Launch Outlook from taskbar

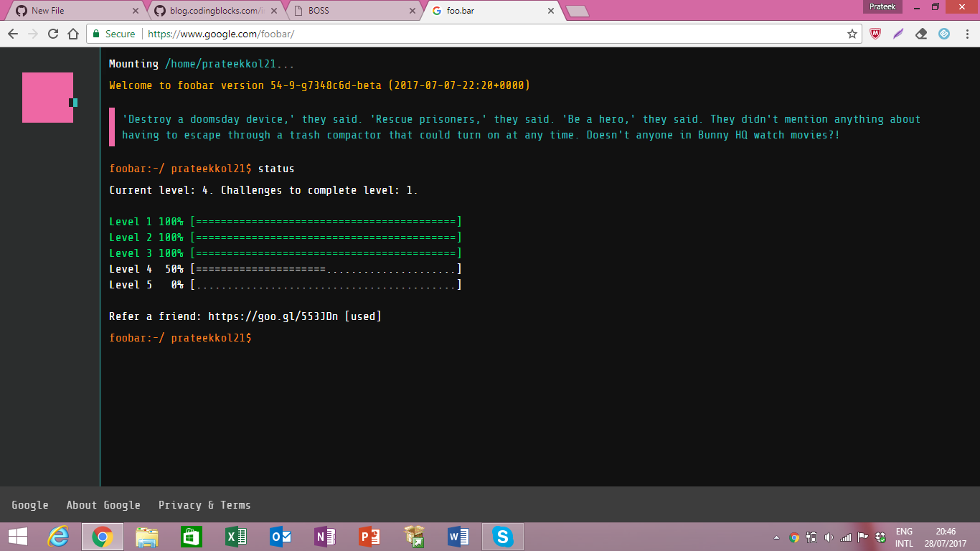pyautogui.click(x=281, y=537)
